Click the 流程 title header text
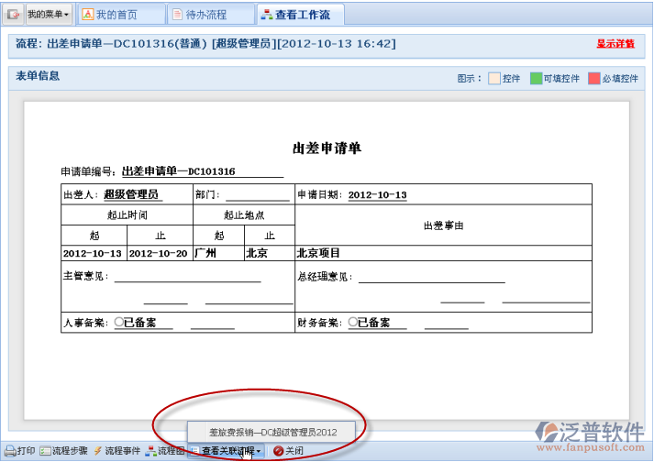The height and width of the screenshot is (462, 654). click(205, 44)
